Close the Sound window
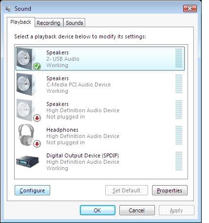Screen dimensions: 209x223 pyautogui.click(x=190, y=8)
